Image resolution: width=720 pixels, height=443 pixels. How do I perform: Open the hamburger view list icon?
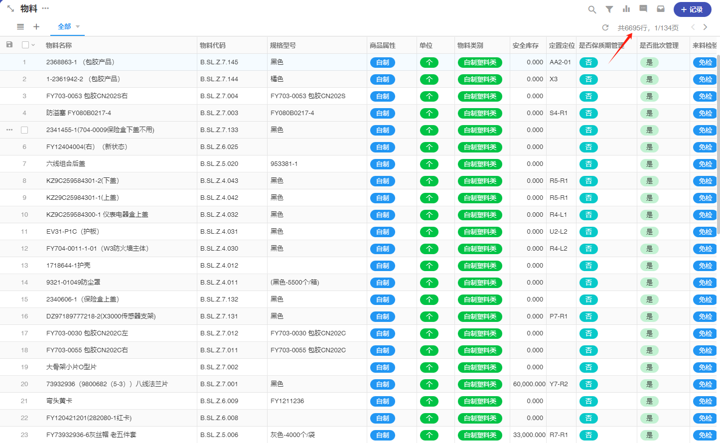(x=20, y=27)
